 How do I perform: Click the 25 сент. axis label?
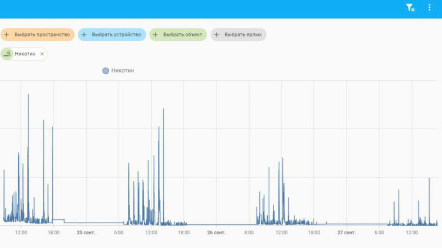(86, 233)
